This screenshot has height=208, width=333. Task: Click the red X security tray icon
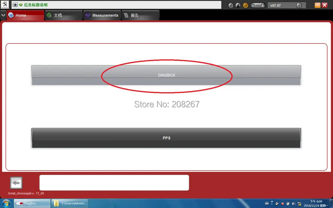(282, 204)
